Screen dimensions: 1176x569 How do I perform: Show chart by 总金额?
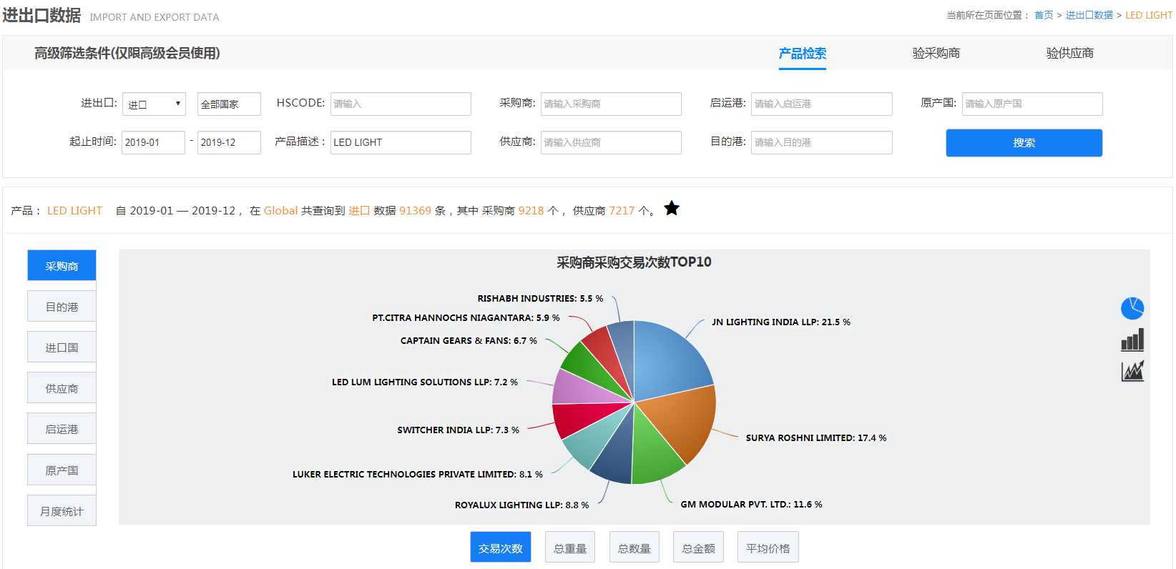(x=698, y=548)
